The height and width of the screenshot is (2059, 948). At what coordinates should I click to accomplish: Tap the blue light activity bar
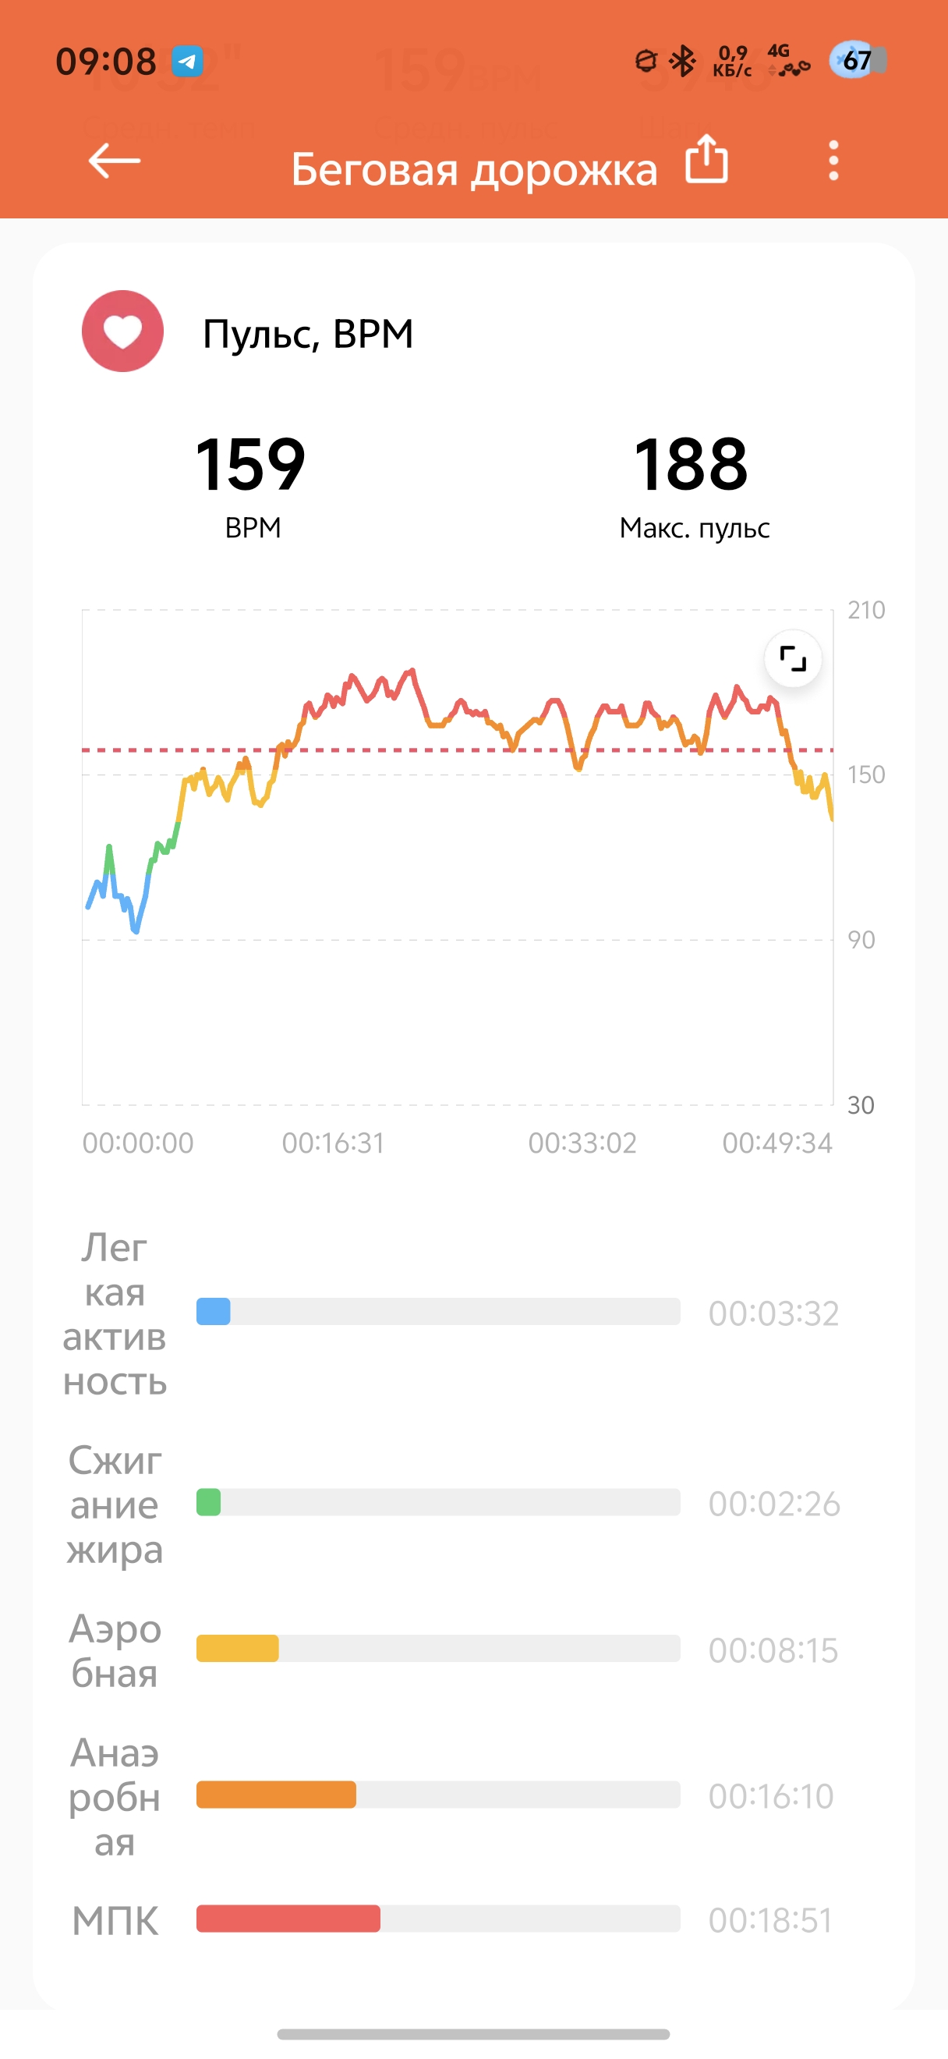tap(214, 1312)
